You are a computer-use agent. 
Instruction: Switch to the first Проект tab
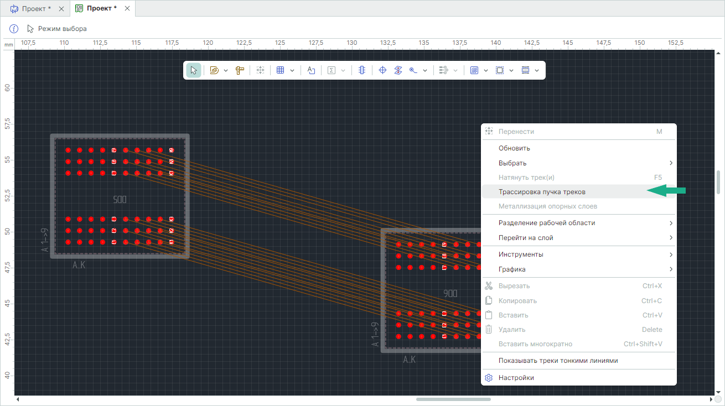37,9
